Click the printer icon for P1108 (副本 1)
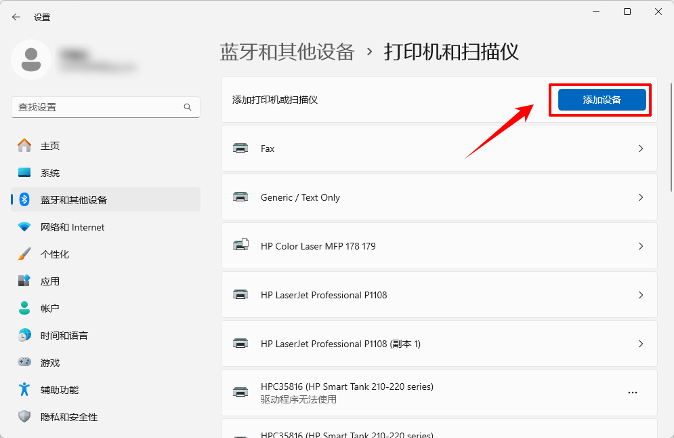The image size is (674, 438). point(240,343)
